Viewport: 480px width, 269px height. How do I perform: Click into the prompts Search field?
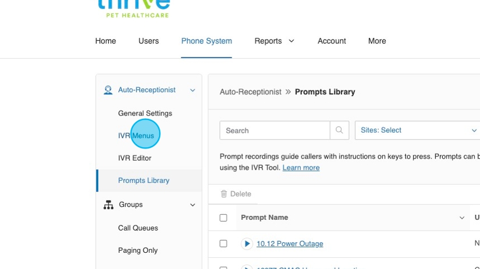pyautogui.click(x=275, y=131)
